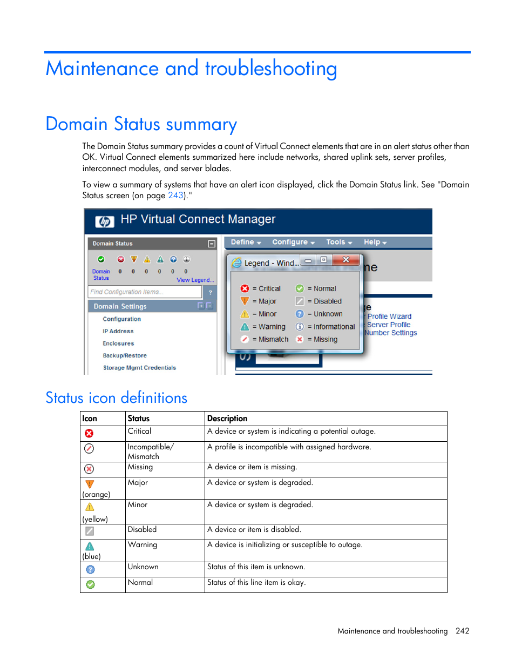
Task: Open the Tools dropdown menu
Action: [339, 242]
